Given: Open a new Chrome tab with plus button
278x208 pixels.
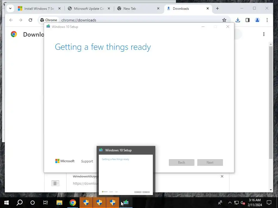Looking at the screenshot, I should coord(217,8).
